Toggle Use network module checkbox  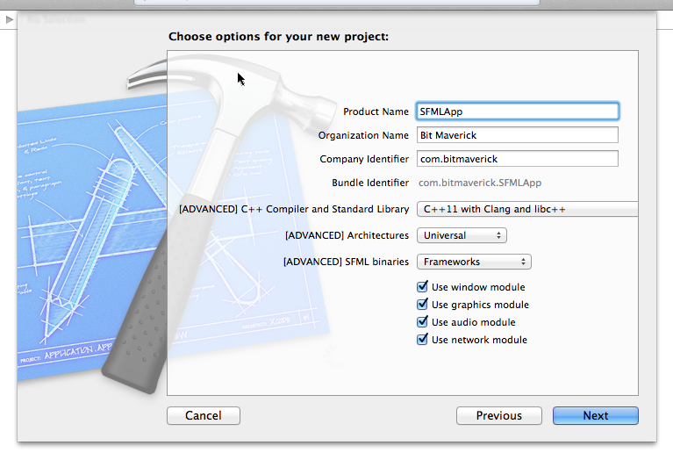[422, 340]
